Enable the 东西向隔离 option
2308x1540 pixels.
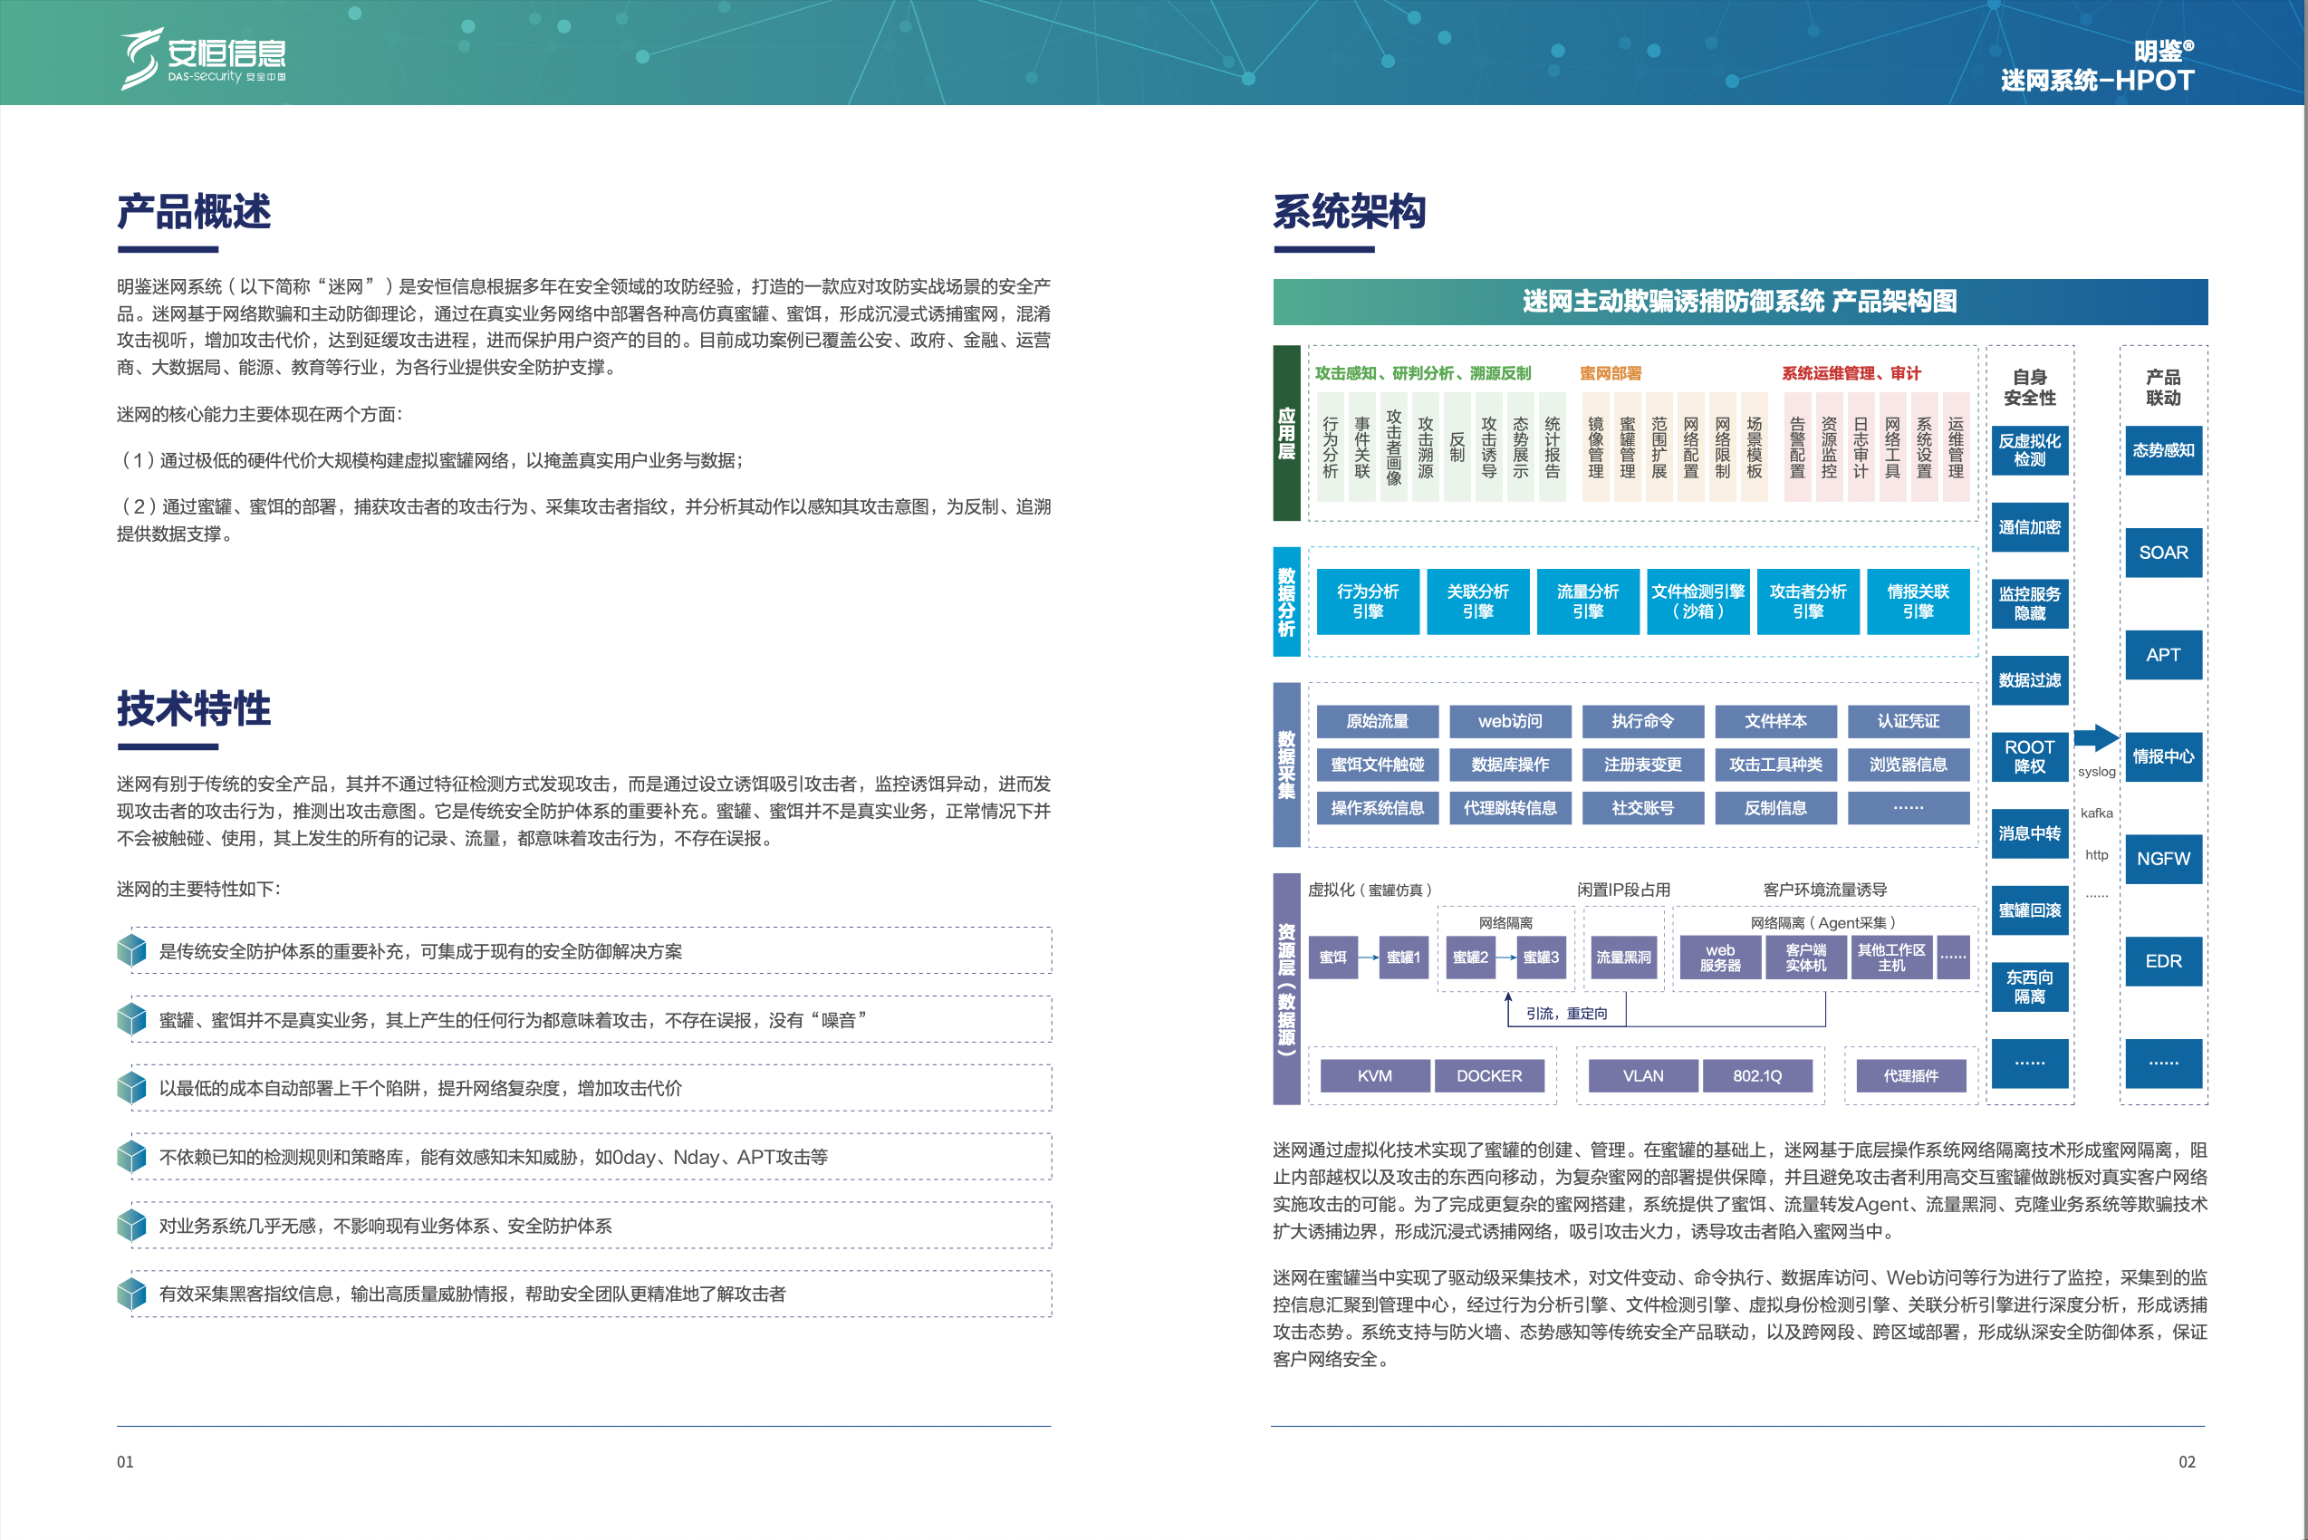point(2029,987)
